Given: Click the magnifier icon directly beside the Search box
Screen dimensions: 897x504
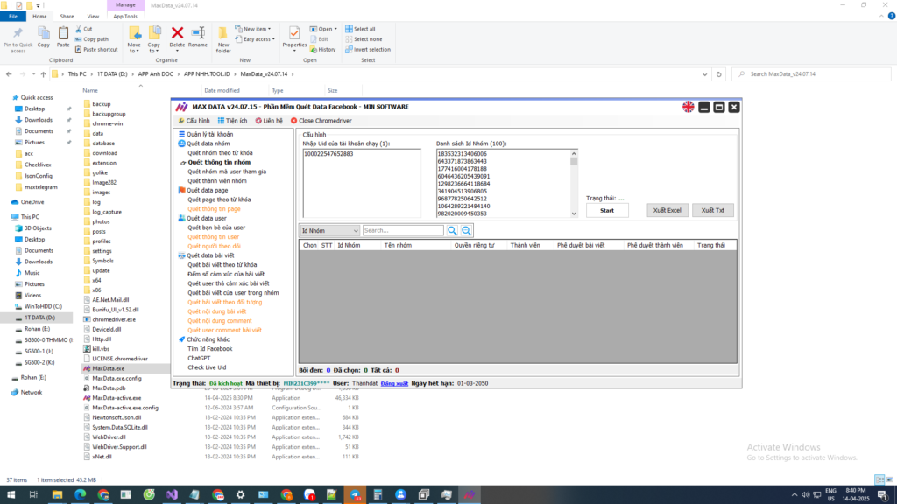Looking at the screenshot, I should point(453,230).
